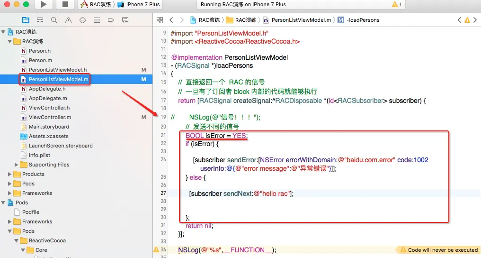The image size is (481, 258).
Task: Open the Project navigator folder icon
Action: (26, 20)
